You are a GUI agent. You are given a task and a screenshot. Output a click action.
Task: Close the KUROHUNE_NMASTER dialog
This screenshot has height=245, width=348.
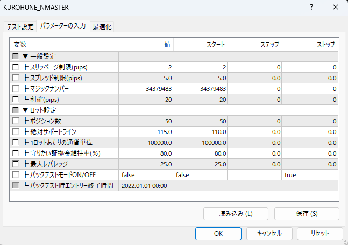tap(335, 8)
